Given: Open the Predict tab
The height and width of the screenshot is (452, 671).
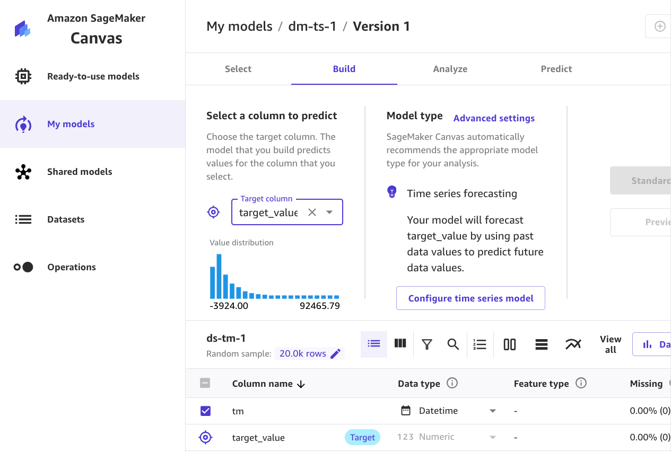Looking at the screenshot, I should coord(556,69).
